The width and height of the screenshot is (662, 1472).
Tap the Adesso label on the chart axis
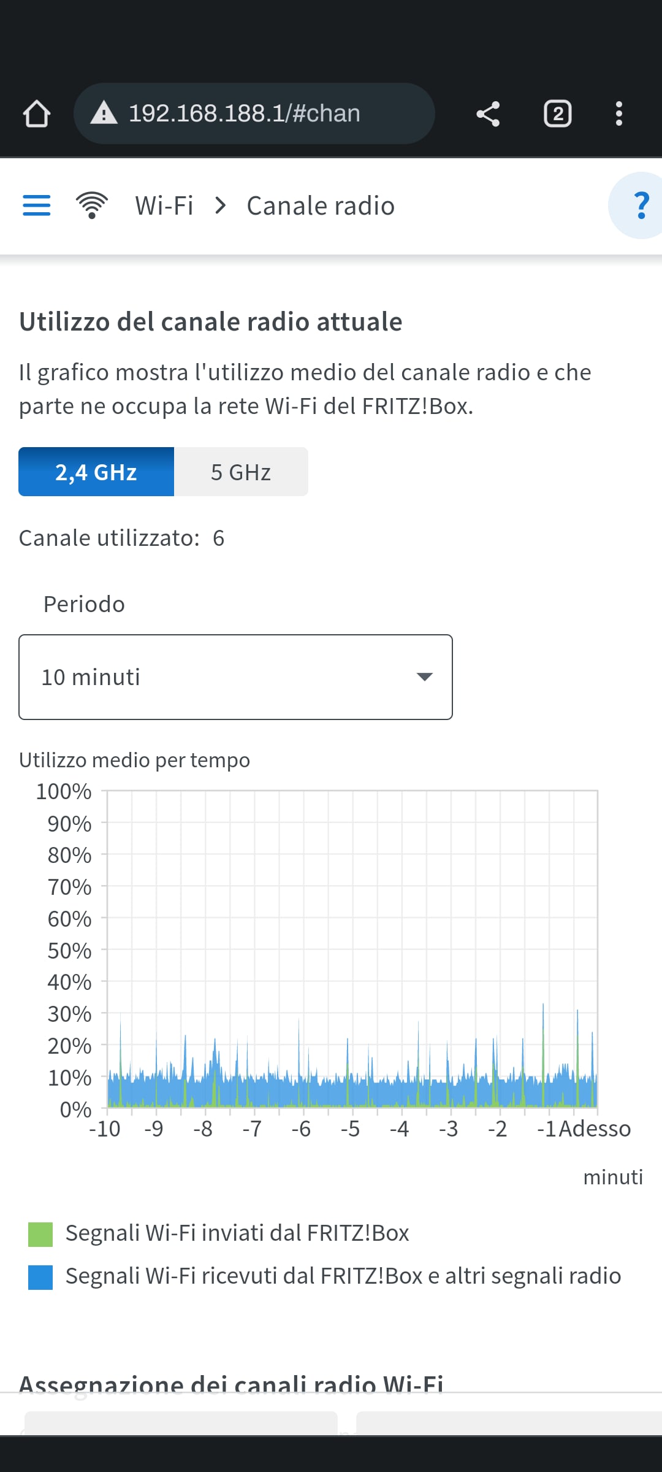[595, 1129]
